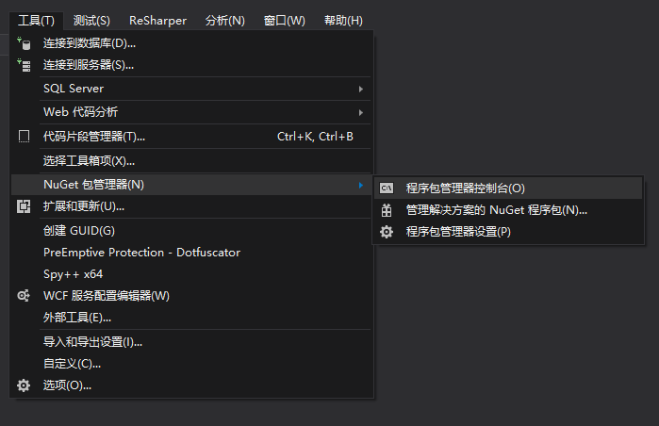The width and height of the screenshot is (659, 426).
Task: Open 程序包管理器控制台(O) submenu item
Action: pos(508,188)
